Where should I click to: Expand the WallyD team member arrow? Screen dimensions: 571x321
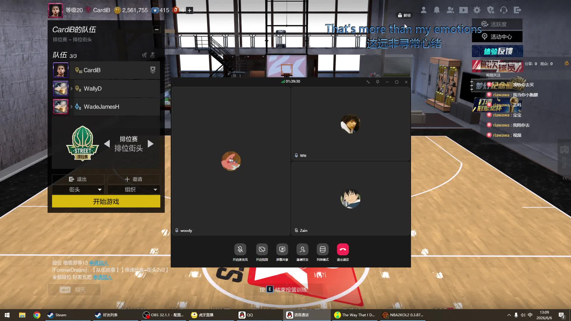point(72,89)
